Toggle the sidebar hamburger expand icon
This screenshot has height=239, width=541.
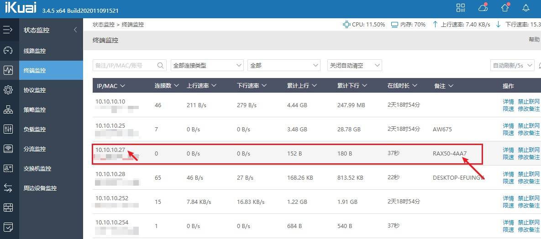point(8,30)
